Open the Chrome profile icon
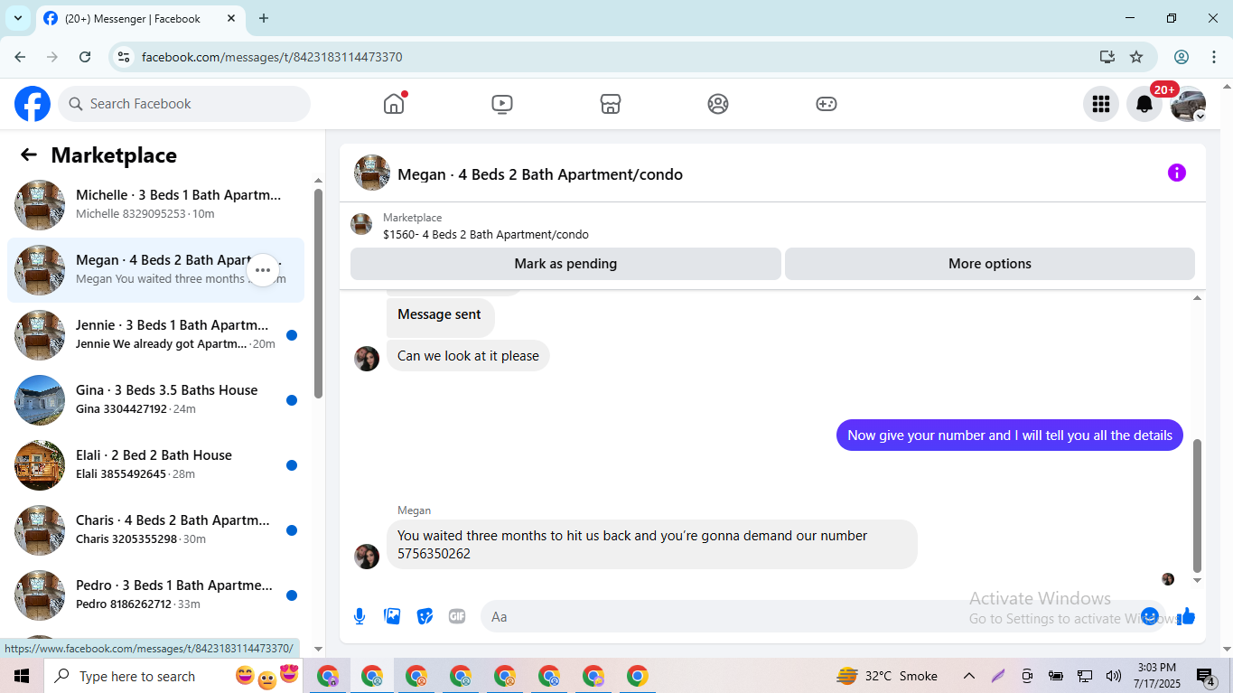1233x693 pixels. click(x=1182, y=57)
